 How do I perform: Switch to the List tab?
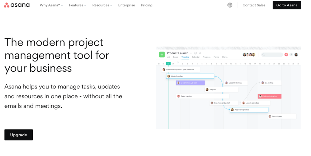[x=168, y=57]
